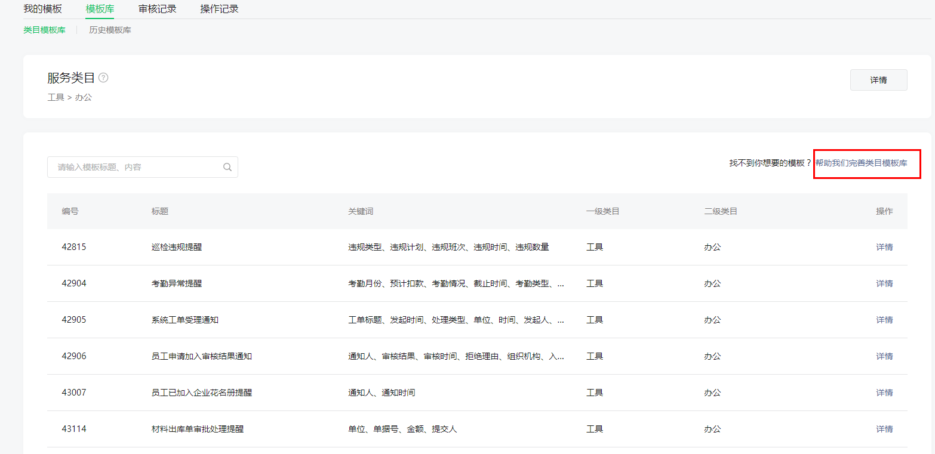Click the 编号 column header
This screenshot has height=454, width=935.
(70, 211)
